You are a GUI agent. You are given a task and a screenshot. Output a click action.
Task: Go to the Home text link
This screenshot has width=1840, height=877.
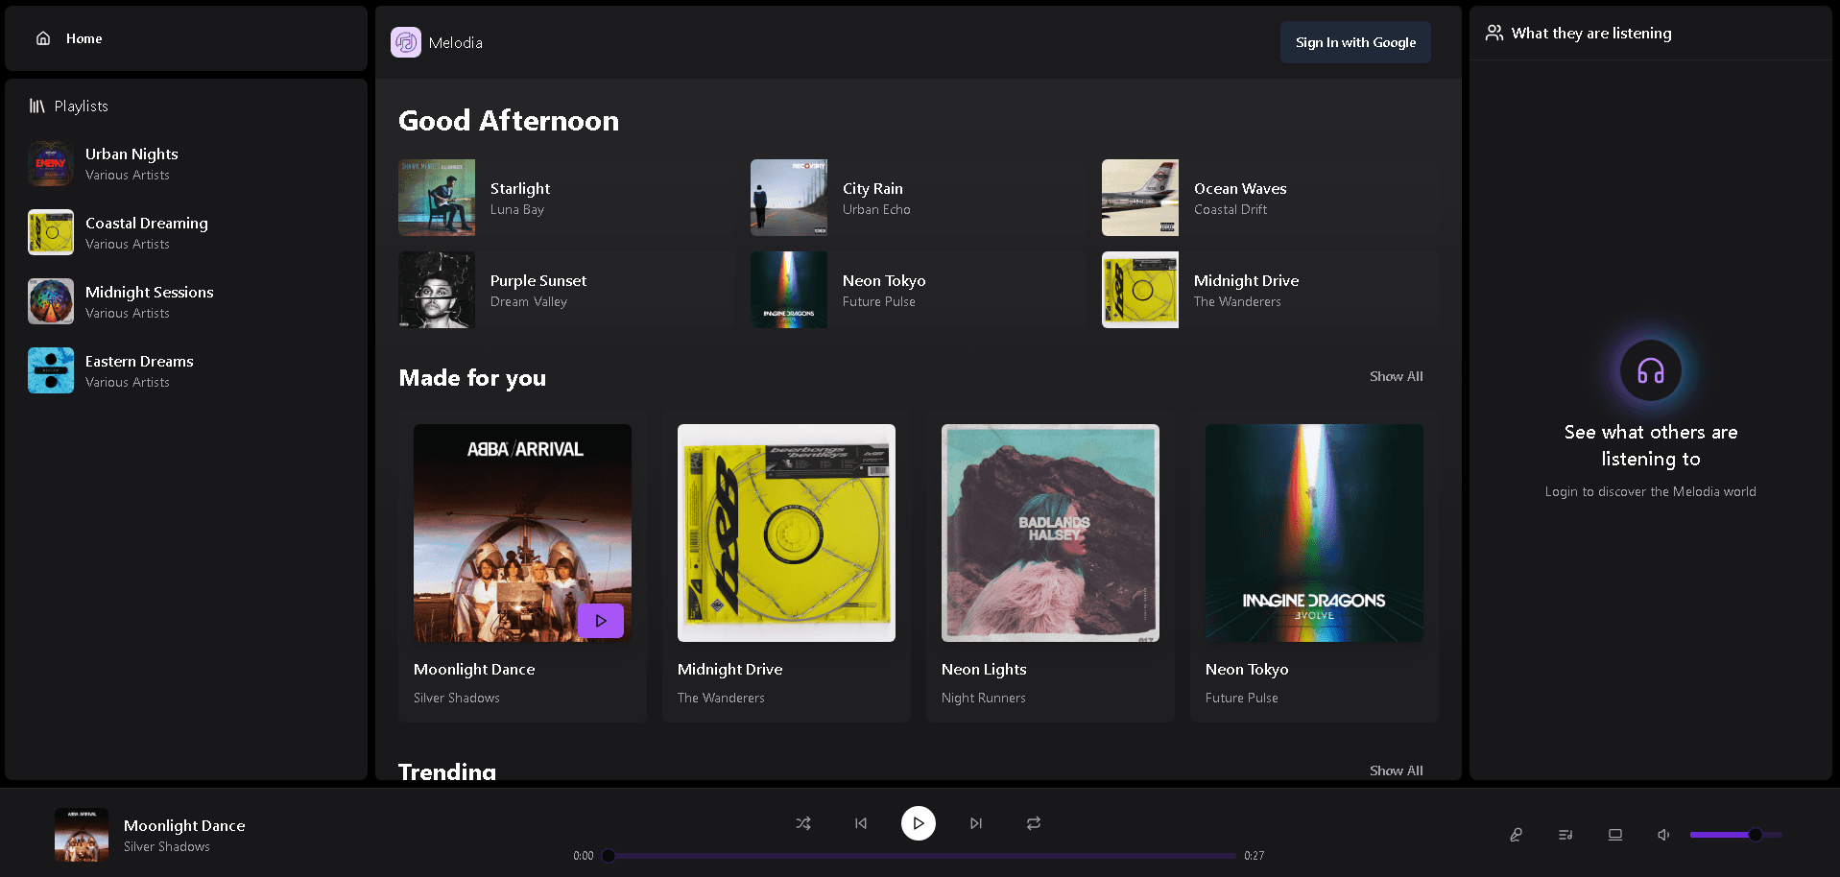coord(84,38)
